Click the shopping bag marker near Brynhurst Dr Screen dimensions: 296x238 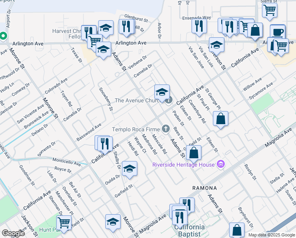coord(237,230)
